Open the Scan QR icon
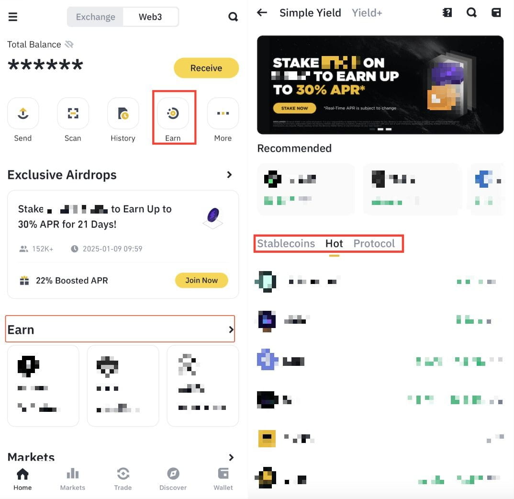The image size is (514, 499). tap(73, 113)
